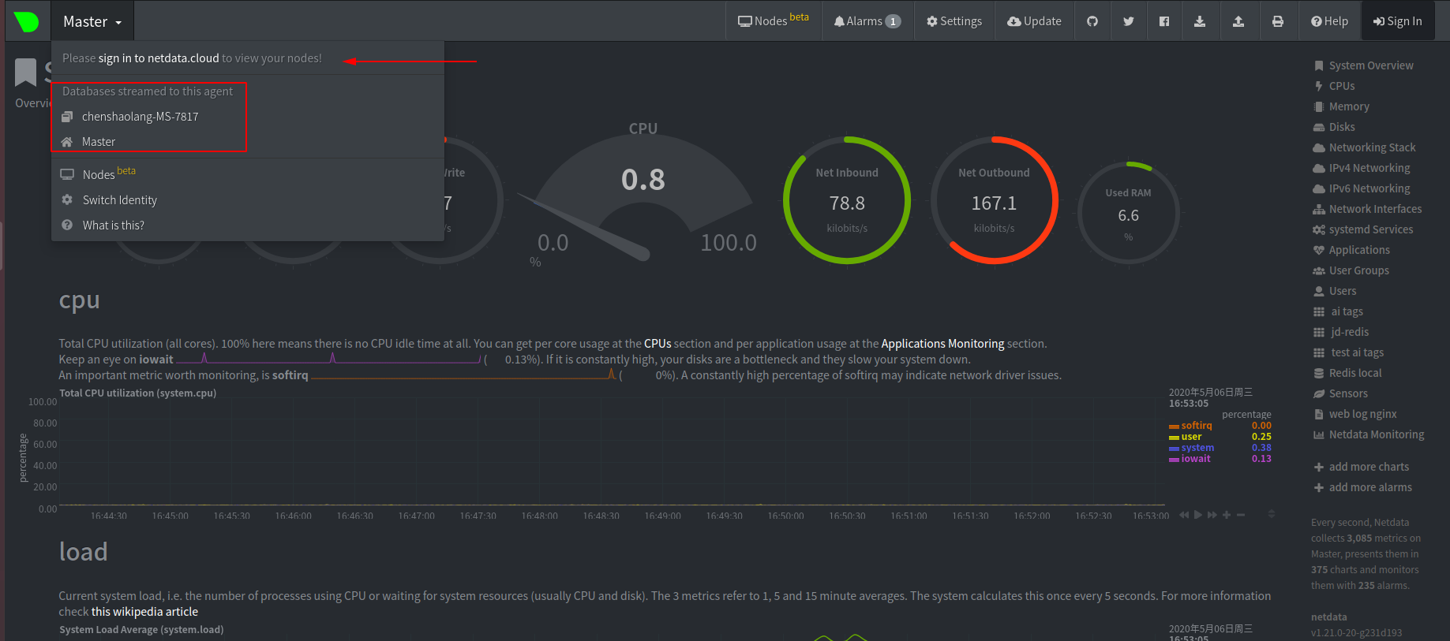The width and height of the screenshot is (1450, 641).
Task: Click the Net Outbound gauge
Action: click(x=995, y=200)
